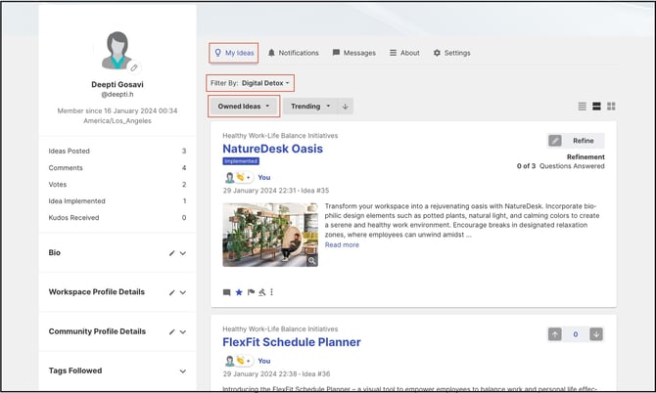Open the Owned Ideas dropdown
The height and width of the screenshot is (393, 656).
pos(244,106)
